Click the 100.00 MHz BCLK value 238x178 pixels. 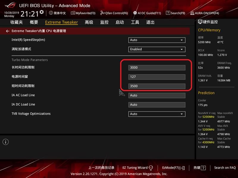(206, 55)
